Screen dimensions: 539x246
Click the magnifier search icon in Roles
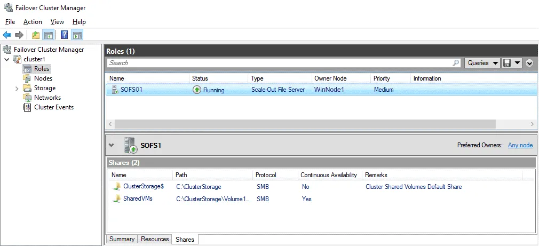tap(456, 63)
